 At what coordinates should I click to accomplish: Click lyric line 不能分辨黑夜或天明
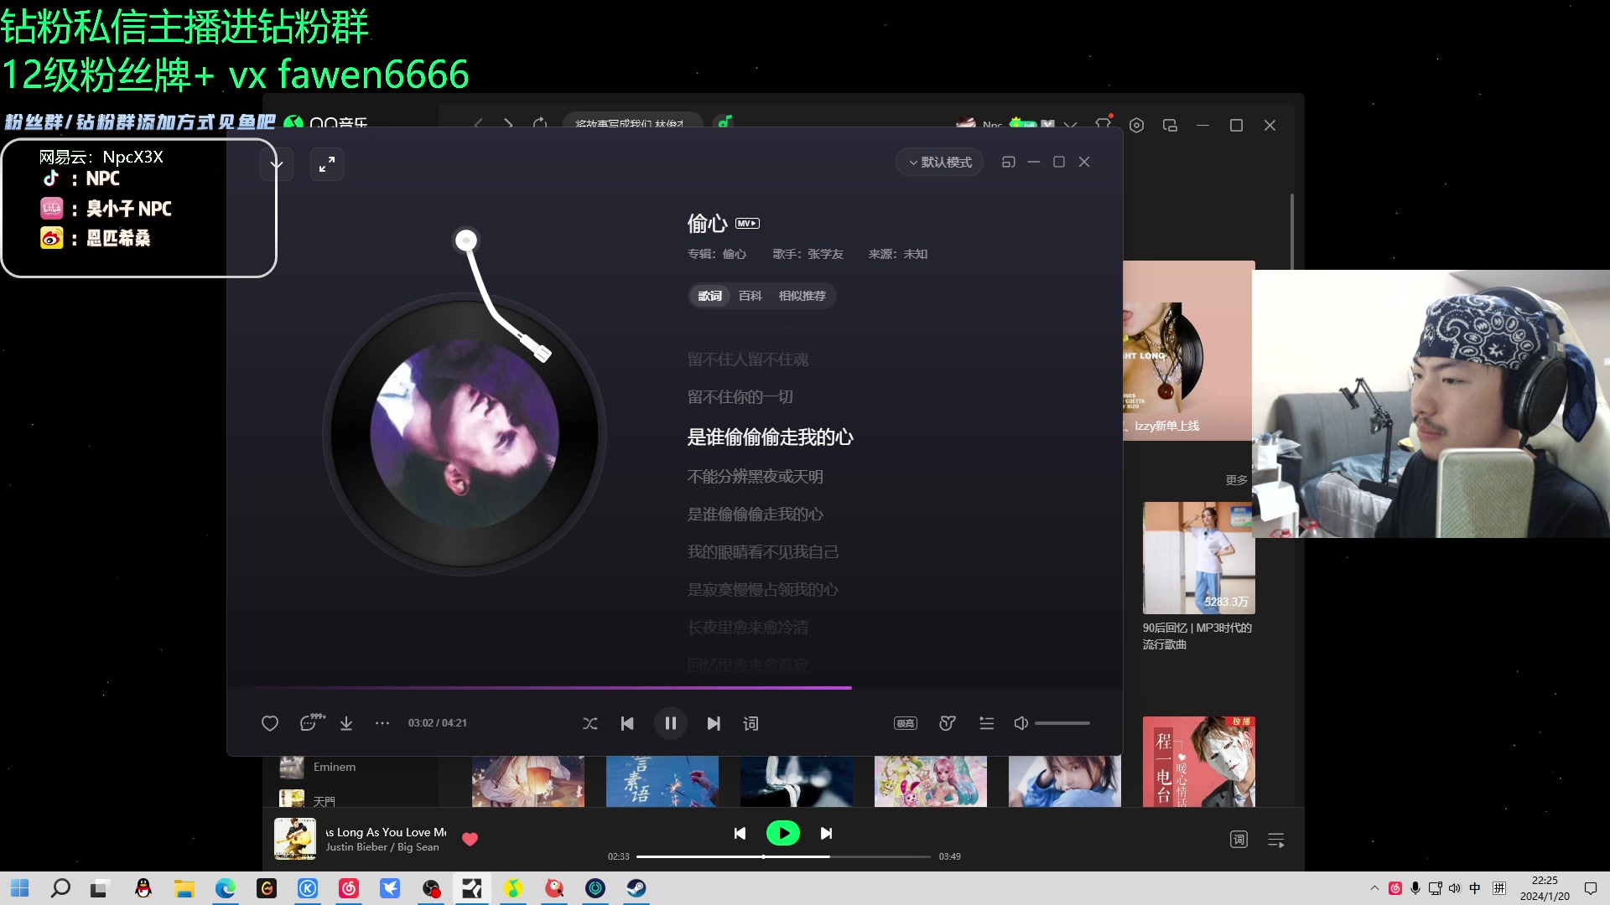point(756,477)
